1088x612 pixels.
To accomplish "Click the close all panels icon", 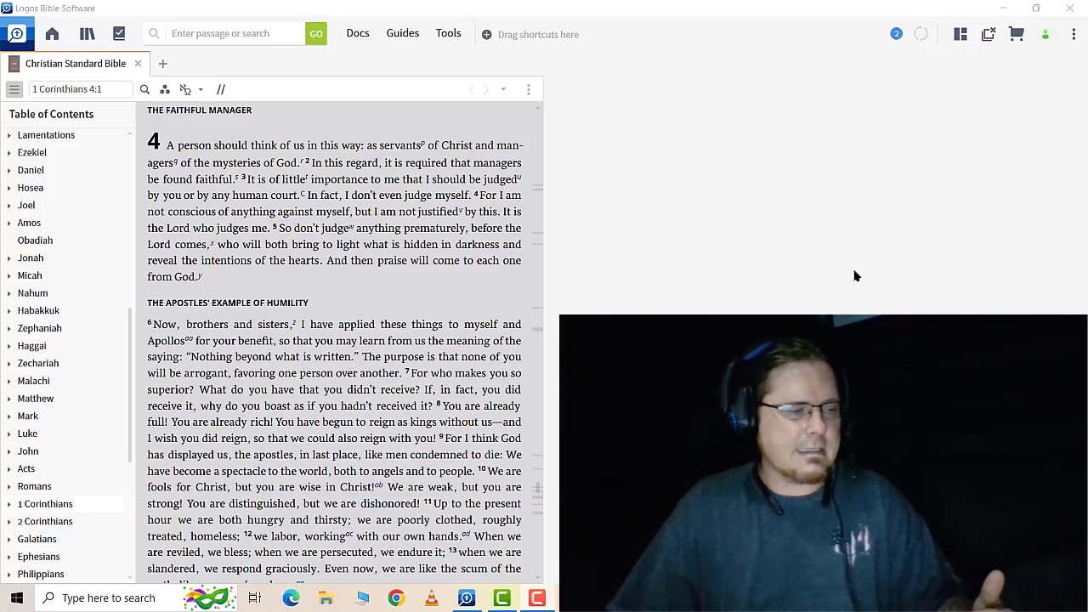I will point(989,34).
